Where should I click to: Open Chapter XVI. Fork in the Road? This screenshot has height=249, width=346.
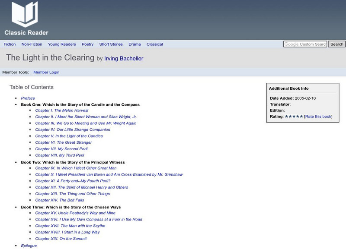point(89,219)
